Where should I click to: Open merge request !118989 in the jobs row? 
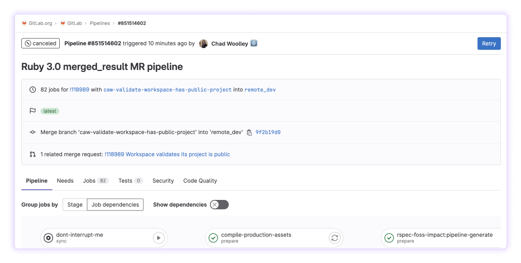(79, 90)
